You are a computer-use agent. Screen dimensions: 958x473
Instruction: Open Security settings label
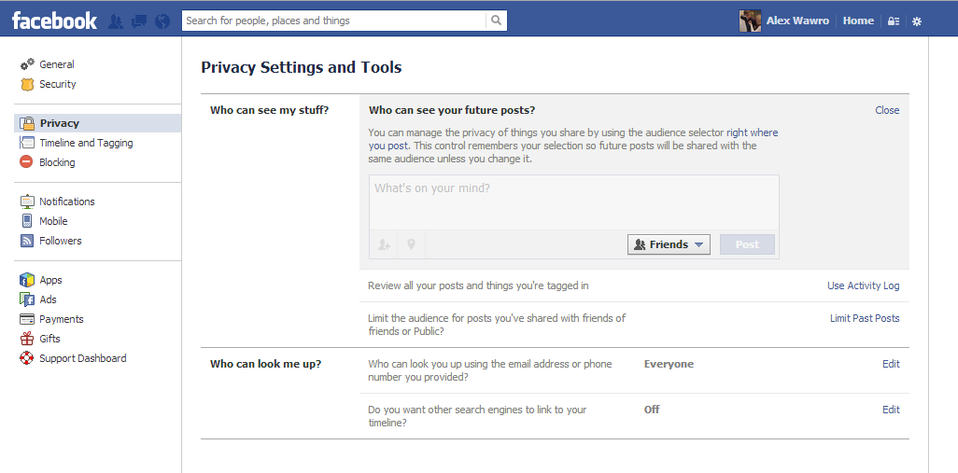[58, 84]
